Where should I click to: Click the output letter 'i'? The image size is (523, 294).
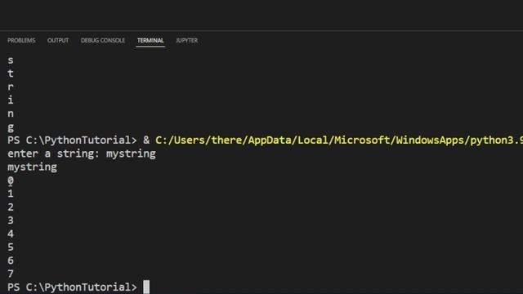tap(11, 100)
